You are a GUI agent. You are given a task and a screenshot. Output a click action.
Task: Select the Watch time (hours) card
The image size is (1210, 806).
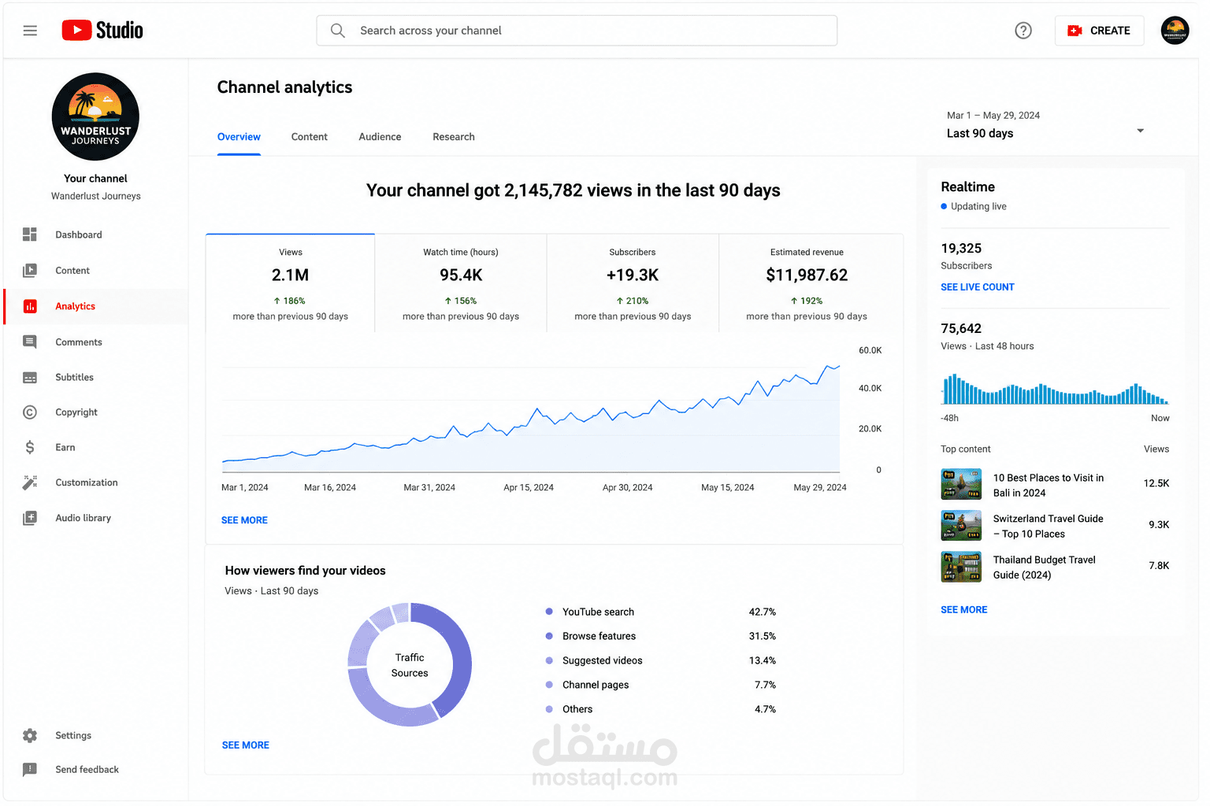[x=461, y=283]
